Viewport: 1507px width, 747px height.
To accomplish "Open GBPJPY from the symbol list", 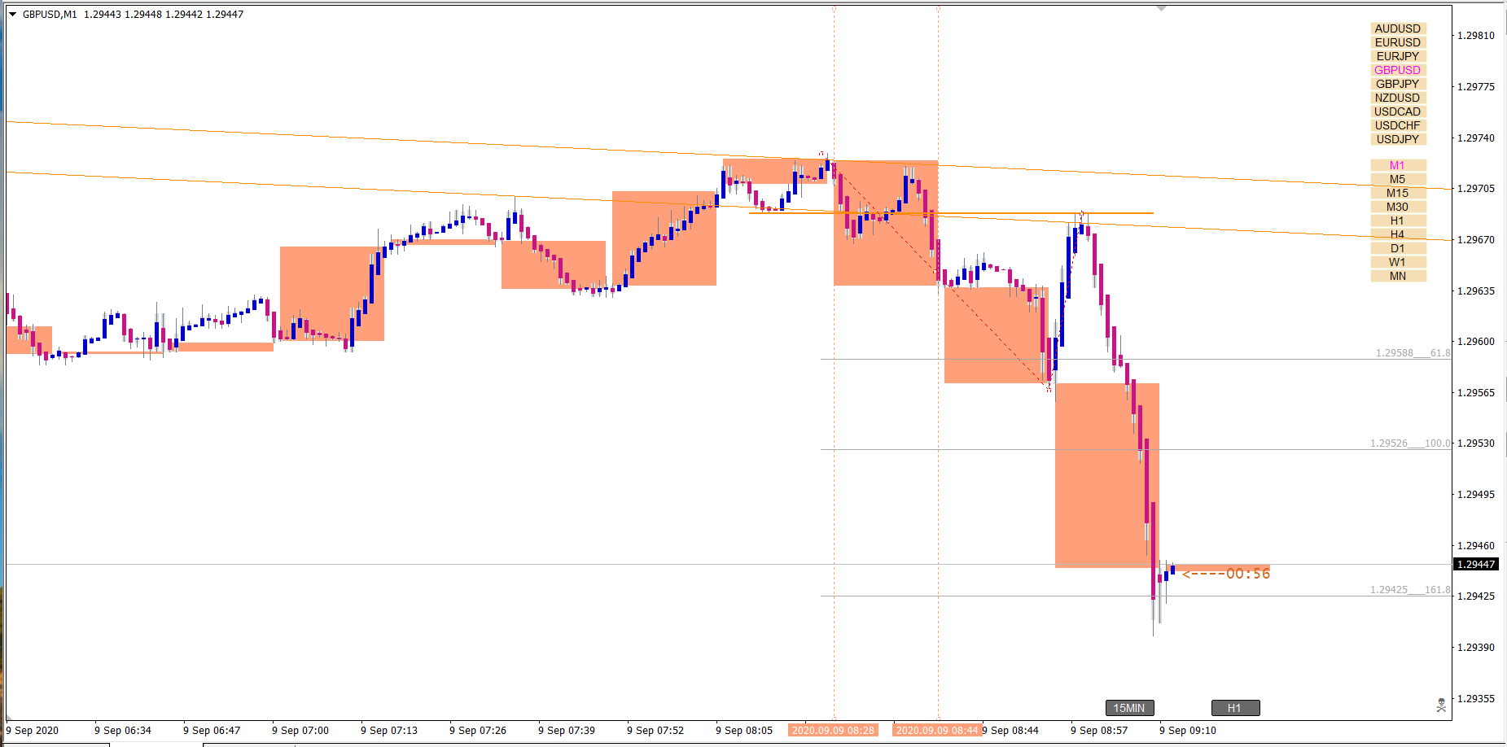I will click(1398, 84).
